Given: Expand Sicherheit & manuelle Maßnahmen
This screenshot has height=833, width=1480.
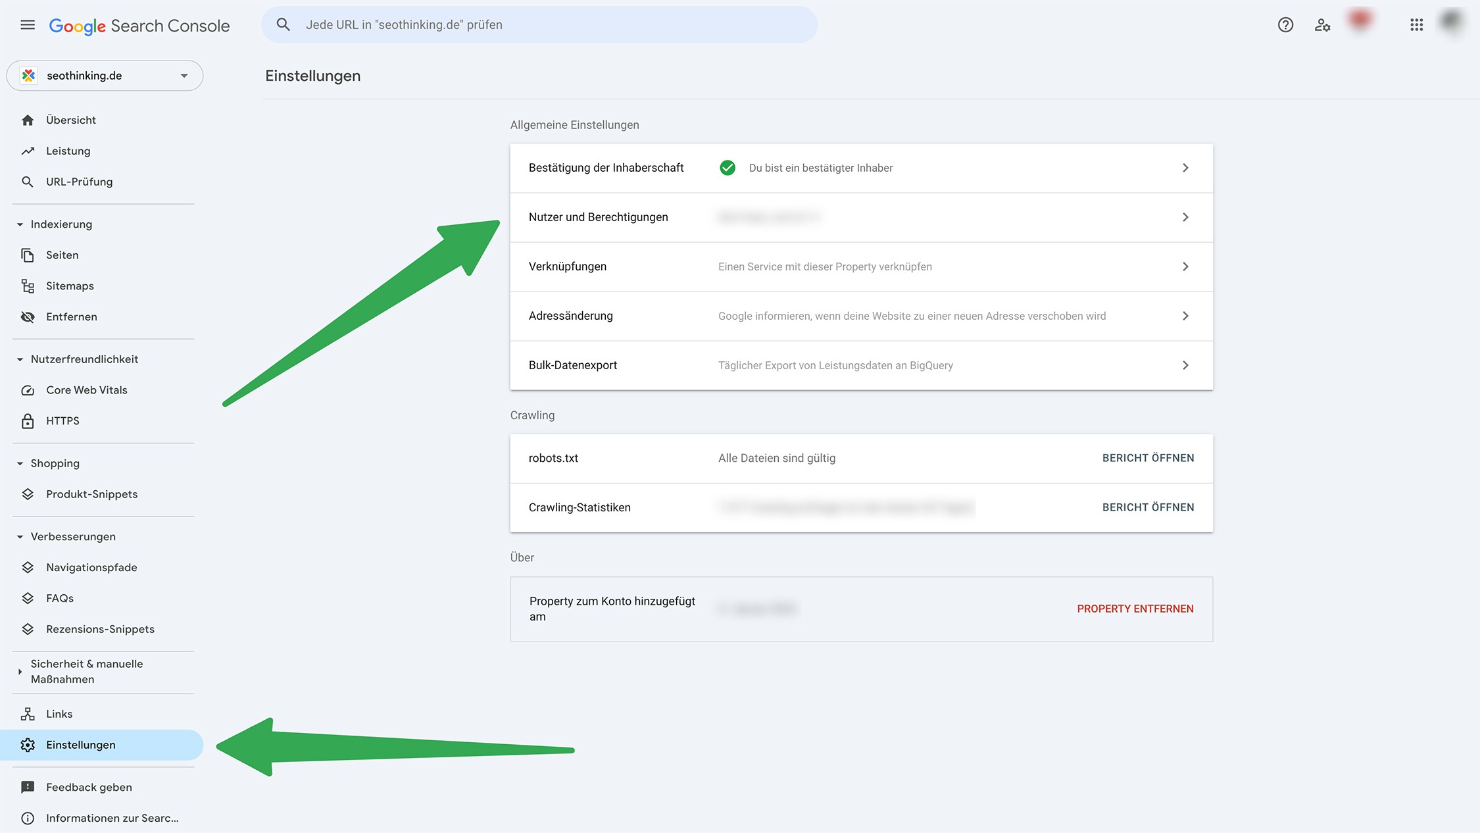Looking at the screenshot, I should pyautogui.click(x=20, y=672).
